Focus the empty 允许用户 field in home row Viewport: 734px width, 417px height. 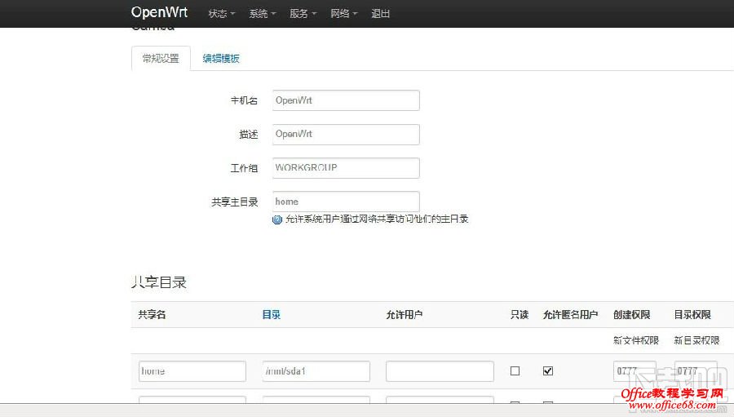coord(440,371)
